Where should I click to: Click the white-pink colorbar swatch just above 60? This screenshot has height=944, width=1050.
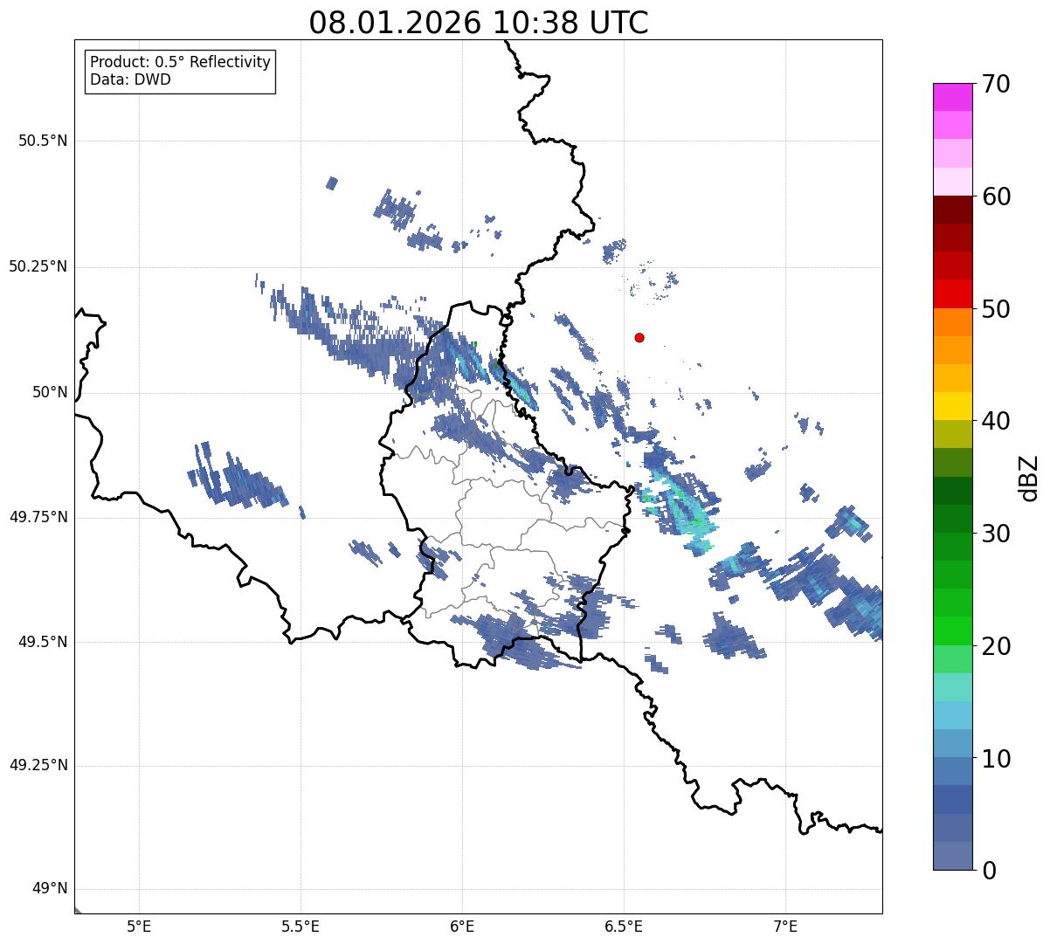[x=952, y=182]
